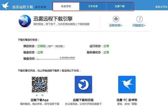Click the Android icon under QR code
This screenshot has width=168, height=106.
42,95
